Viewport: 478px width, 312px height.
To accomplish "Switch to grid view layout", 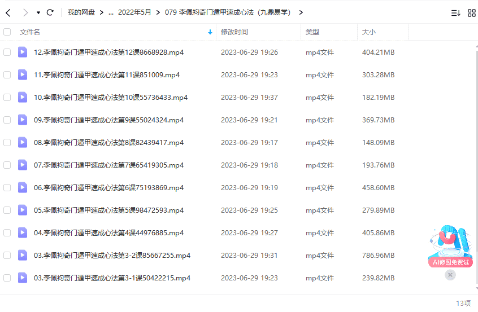I will click(472, 13).
